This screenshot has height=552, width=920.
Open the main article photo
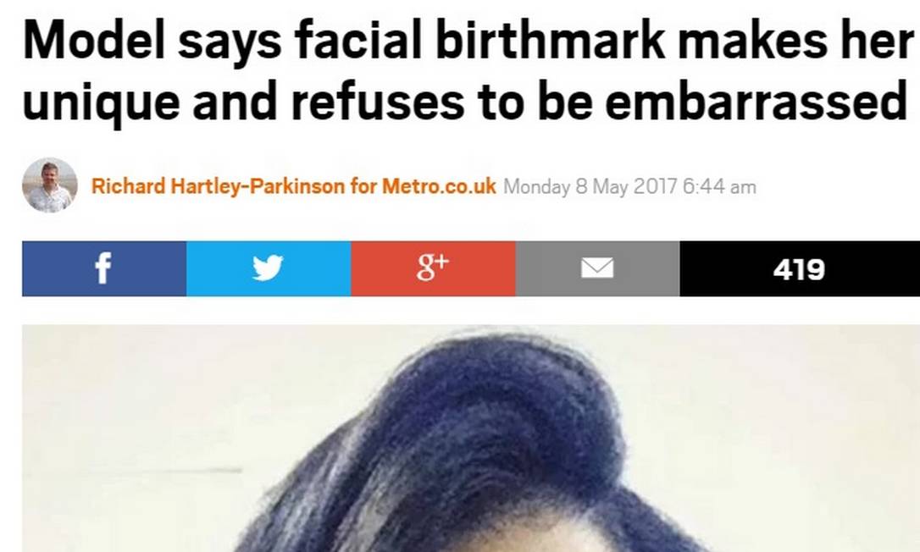(x=471, y=439)
